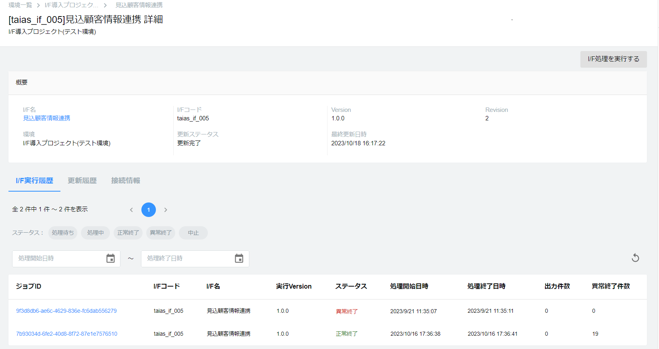Image resolution: width=659 pixels, height=349 pixels.
Task: Toggle the 中止 status filter chip
Action: [193, 233]
